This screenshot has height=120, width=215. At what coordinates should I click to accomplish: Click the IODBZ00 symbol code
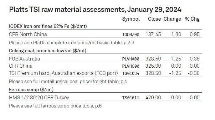pyautogui.click(x=131, y=34)
